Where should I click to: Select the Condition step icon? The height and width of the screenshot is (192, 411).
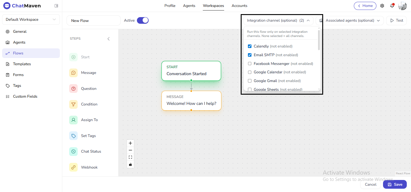73,104
